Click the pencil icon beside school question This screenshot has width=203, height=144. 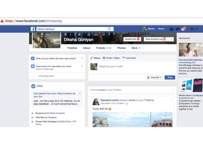pos(33,58)
